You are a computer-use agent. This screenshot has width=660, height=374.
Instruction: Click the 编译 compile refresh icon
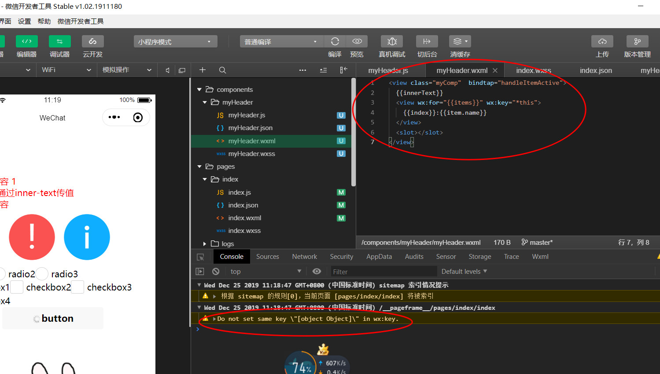pyautogui.click(x=335, y=41)
